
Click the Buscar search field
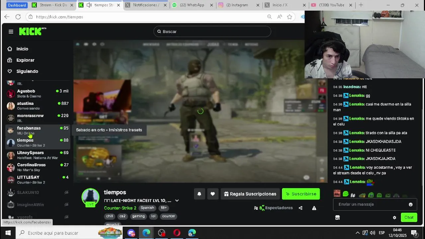pos(212,32)
